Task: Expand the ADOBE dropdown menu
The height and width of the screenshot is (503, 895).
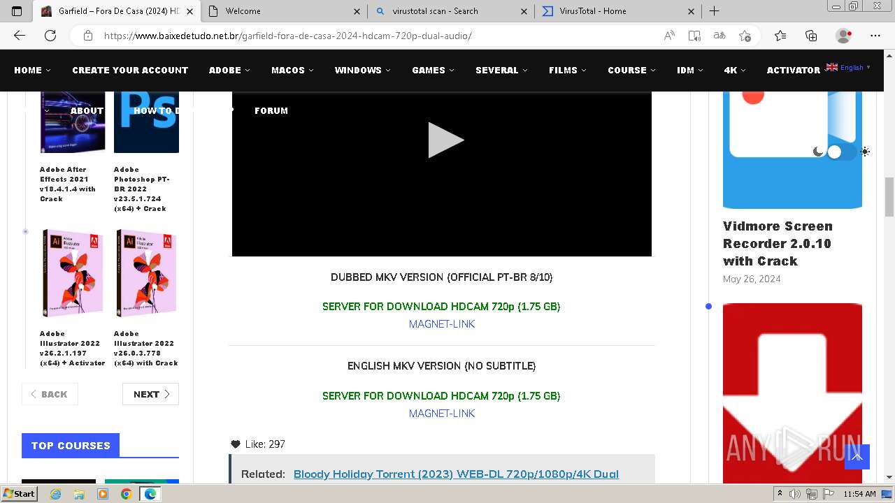Action: point(229,70)
